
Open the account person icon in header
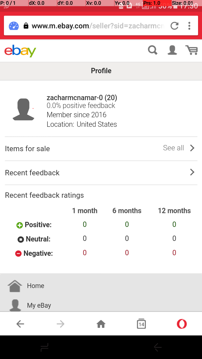pos(172,50)
